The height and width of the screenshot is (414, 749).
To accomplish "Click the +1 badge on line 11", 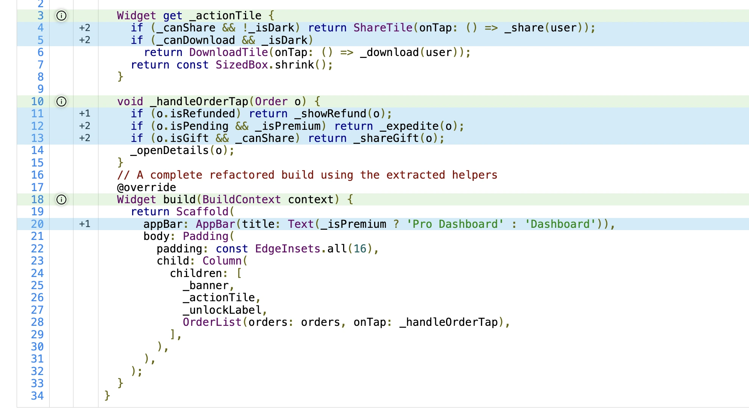I will tap(85, 114).
